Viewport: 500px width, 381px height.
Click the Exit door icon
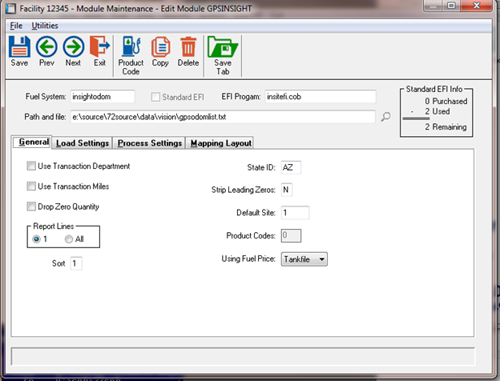[x=99, y=47]
